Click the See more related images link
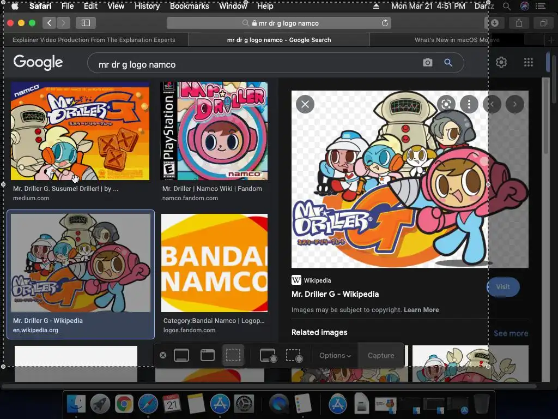Screen dimensions: 558x419 click(x=511, y=333)
